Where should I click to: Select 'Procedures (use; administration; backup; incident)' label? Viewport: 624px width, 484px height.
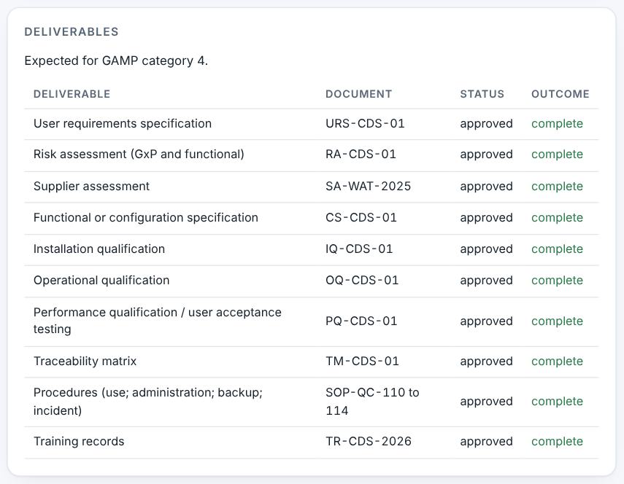pyautogui.click(x=148, y=402)
